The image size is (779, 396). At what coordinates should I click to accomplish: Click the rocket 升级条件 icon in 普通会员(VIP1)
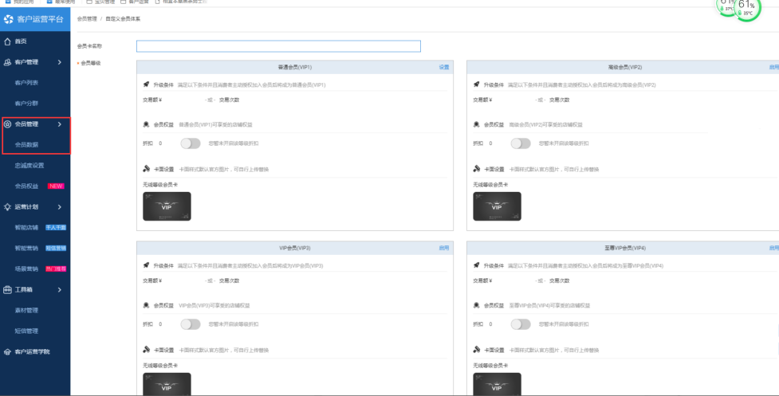(x=146, y=84)
